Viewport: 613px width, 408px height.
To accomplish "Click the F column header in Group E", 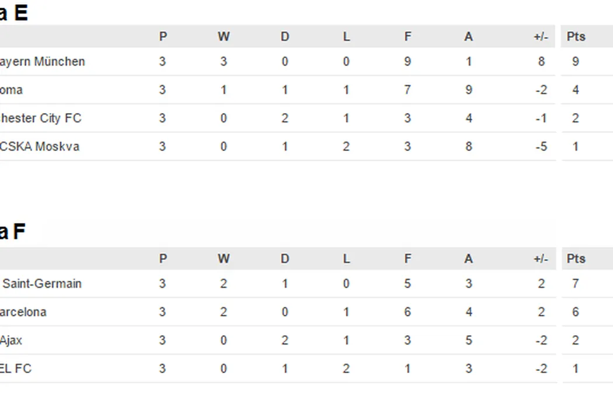I will pyautogui.click(x=407, y=37).
